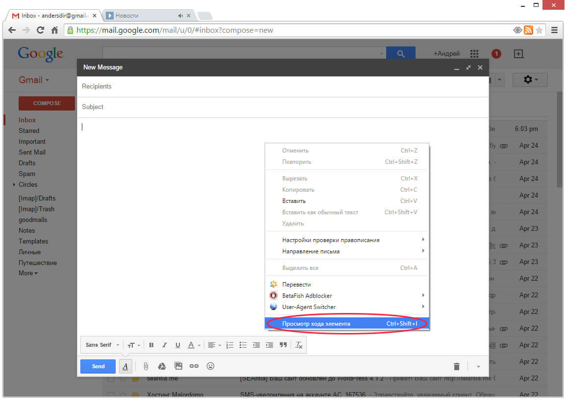This screenshot has height=400, width=566.
Task: Click the red COMPOSE button
Action: coord(47,103)
